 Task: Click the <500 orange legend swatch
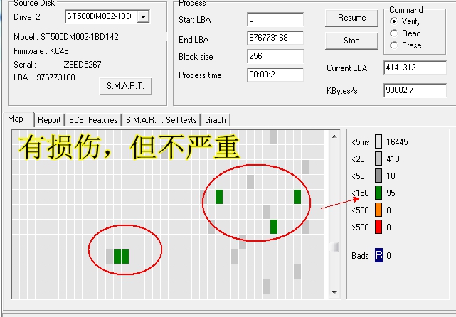click(378, 210)
